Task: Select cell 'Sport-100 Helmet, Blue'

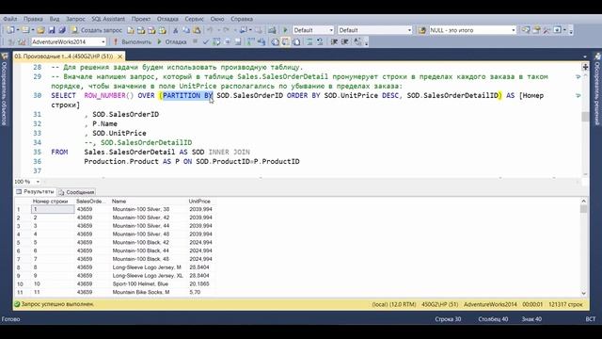Action: pos(149,283)
